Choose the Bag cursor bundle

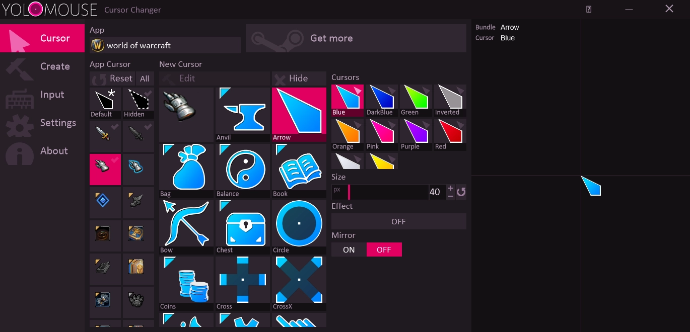click(186, 171)
